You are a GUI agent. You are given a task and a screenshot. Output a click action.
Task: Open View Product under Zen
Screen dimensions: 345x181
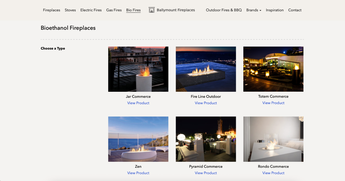(138, 173)
